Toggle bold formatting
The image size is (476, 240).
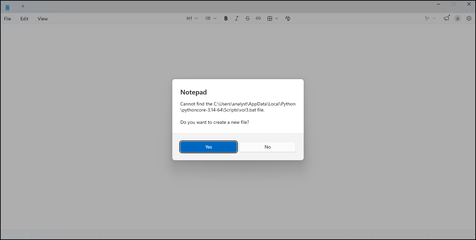[226, 18]
